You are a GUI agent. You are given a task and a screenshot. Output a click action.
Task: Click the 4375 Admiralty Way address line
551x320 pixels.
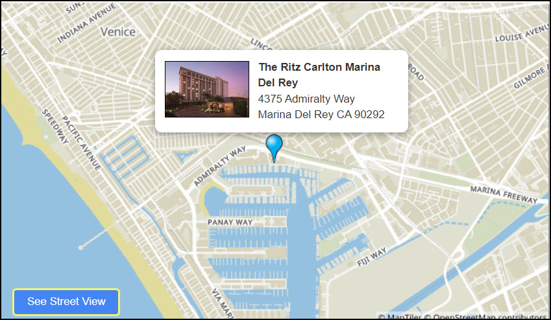(306, 99)
